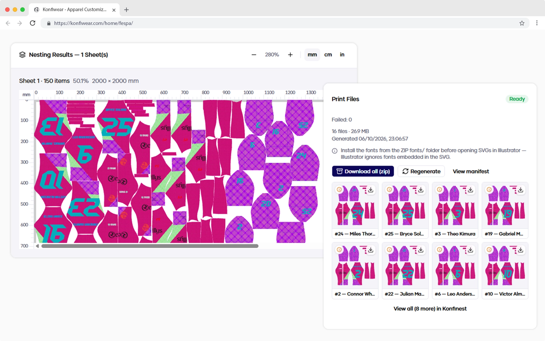
Task: Download the #24 Miles Thor print file
Action: 371,190
